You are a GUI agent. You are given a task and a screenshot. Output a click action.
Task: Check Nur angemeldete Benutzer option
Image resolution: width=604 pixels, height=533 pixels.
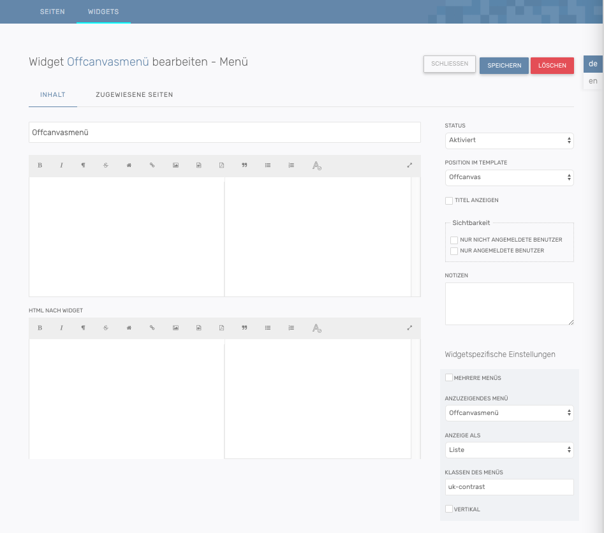point(454,251)
